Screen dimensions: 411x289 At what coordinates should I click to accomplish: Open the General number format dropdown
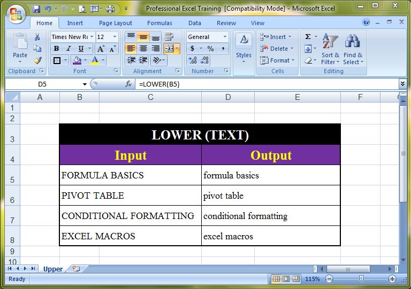coord(225,37)
